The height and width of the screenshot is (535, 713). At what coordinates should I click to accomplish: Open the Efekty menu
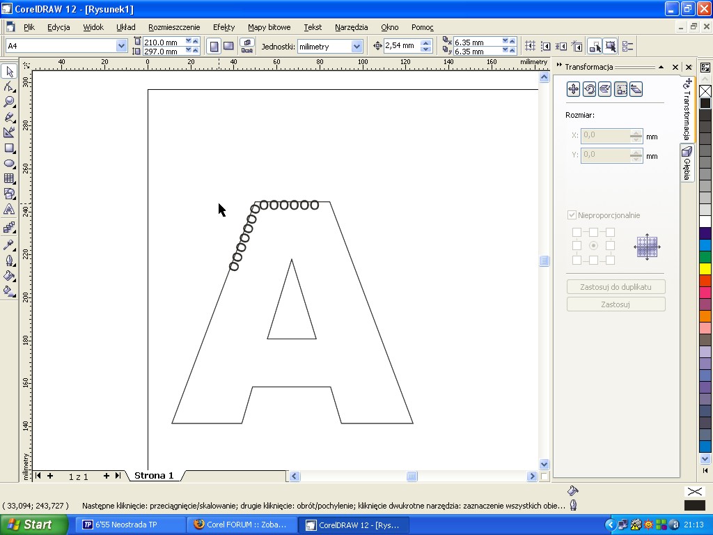pos(224,27)
